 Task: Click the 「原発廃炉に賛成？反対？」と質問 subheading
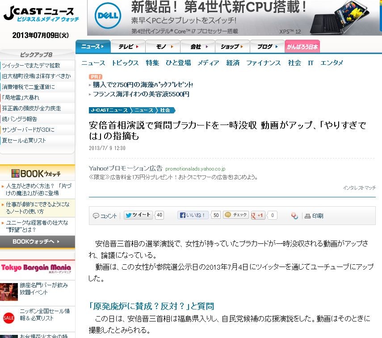coord(151,306)
